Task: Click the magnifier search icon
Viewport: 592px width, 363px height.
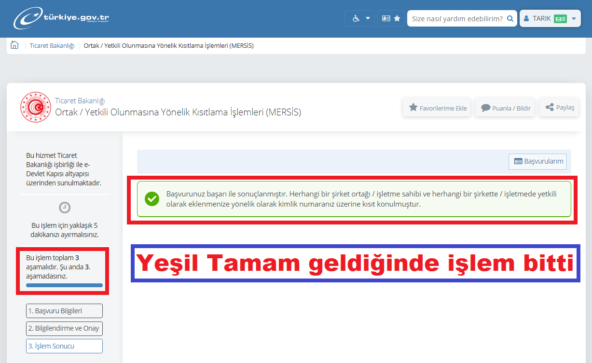Action: click(x=510, y=18)
